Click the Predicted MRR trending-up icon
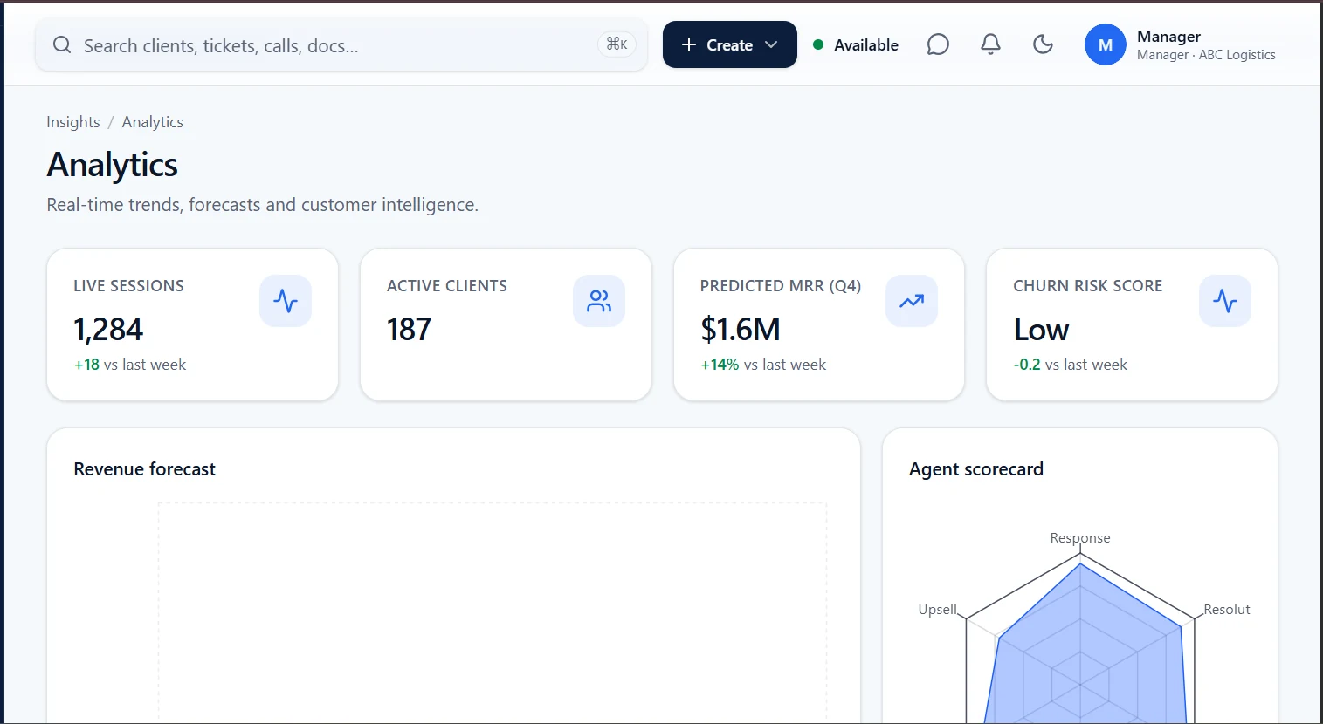 click(x=912, y=301)
